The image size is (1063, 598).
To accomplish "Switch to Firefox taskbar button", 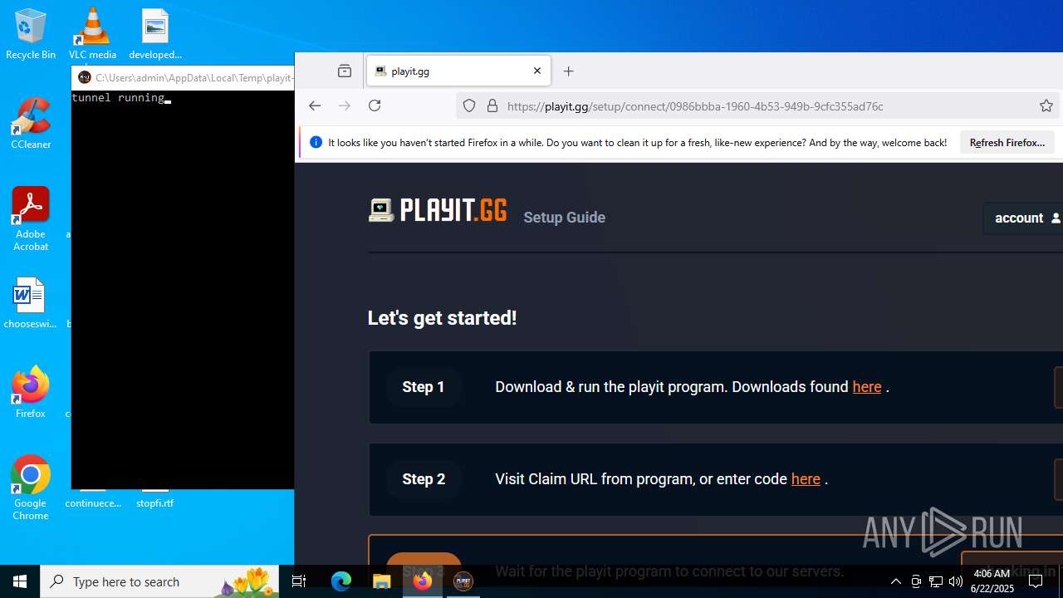I will [422, 581].
